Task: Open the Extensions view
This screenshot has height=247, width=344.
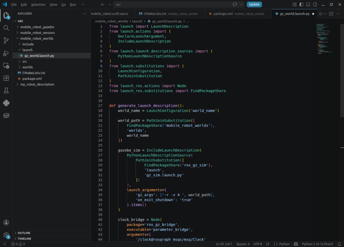Action: [6, 78]
